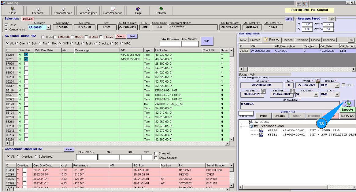Expand the MRO Code dropdown

tap(316, 94)
